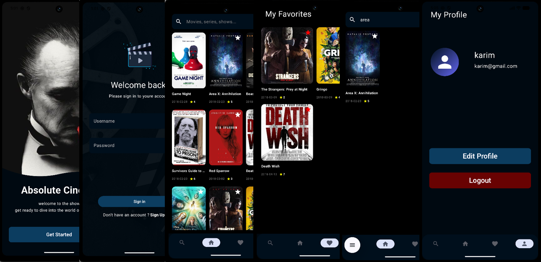The height and width of the screenshot is (262, 541).
Task: Tap the Get Started button on welcome screen
Action: [x=44, y=234]
